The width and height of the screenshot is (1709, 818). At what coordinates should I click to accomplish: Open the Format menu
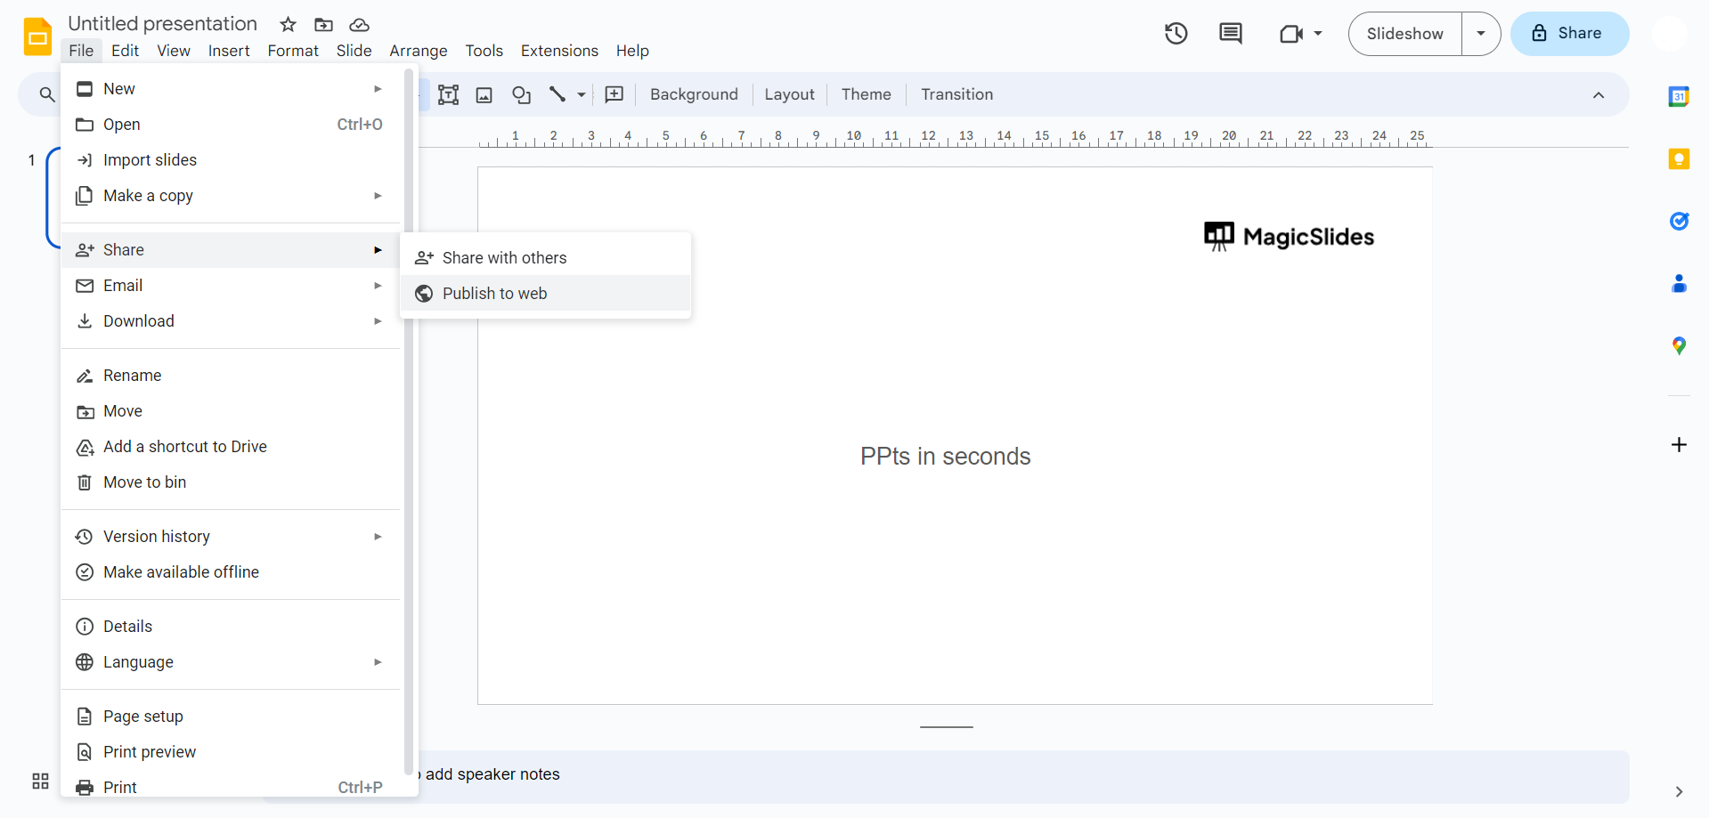[x=293, y=51]
